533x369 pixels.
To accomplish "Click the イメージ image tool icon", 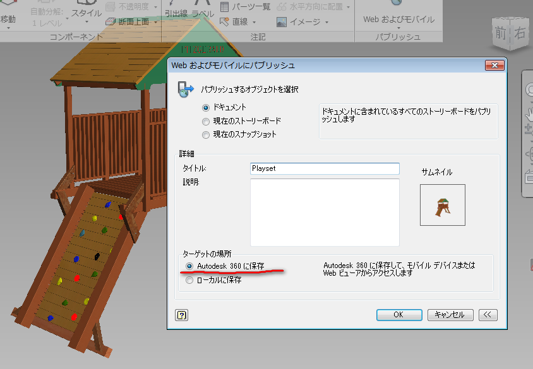I will pyautogui.click(x=281, y=22).
